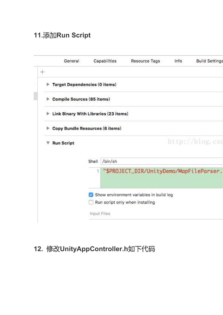Expand Link Binary With Libraries triangle

coord(48,114)
